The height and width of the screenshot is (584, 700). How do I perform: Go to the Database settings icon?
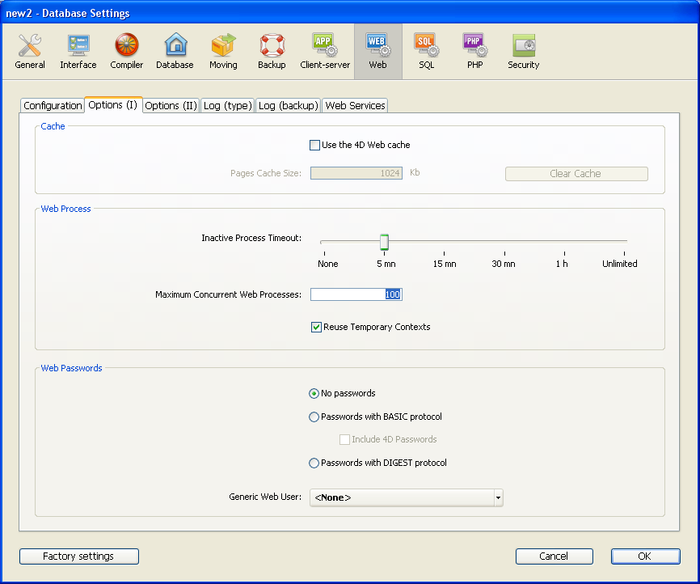tap(175, 51)
